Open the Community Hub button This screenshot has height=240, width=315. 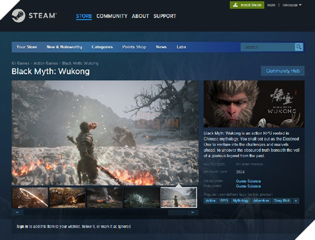pyautogui.click(x=282, y=71)
